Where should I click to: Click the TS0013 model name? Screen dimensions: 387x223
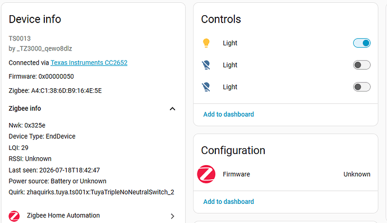pos(20,39)
